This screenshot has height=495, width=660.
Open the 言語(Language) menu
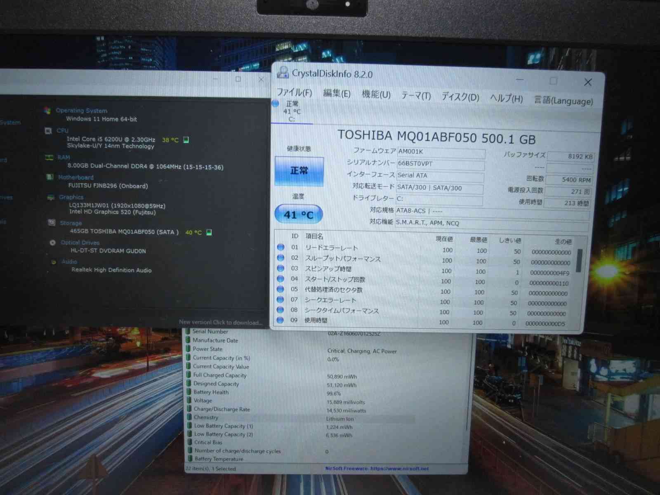[x=563, y=101]
